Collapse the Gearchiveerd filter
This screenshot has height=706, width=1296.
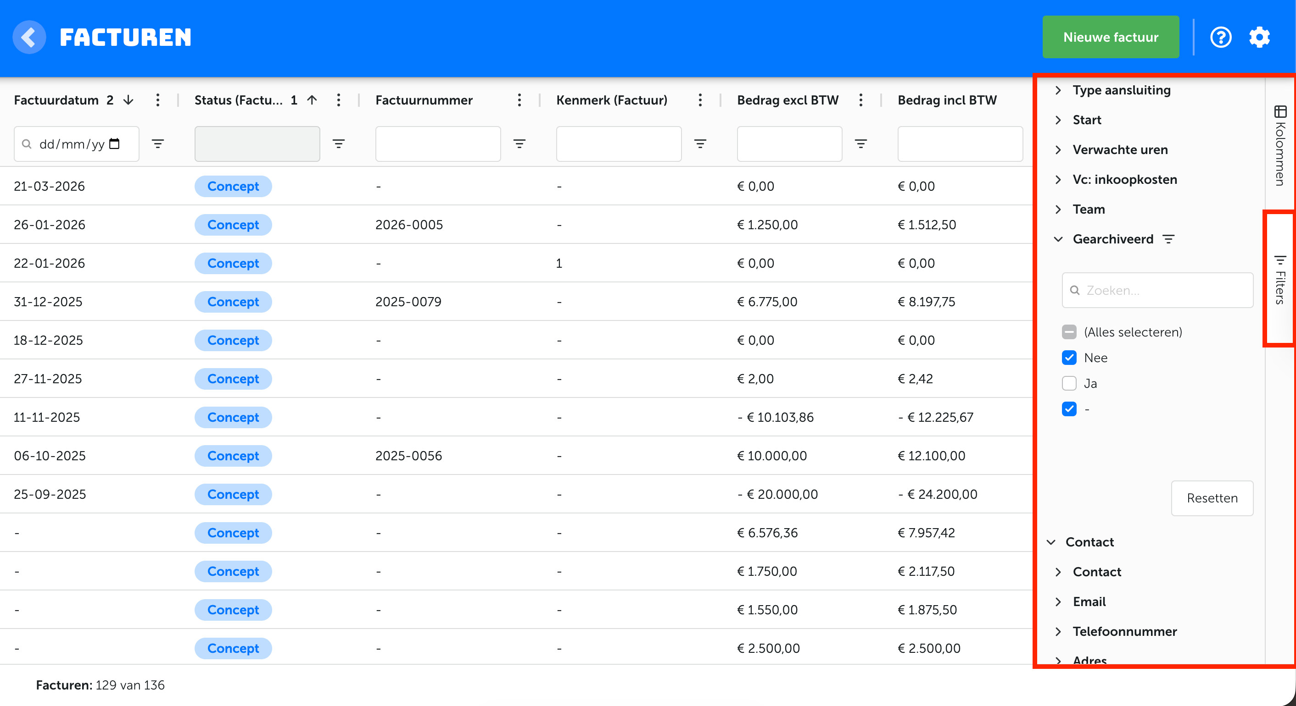pyautogui.click(x=1058, y=239)
